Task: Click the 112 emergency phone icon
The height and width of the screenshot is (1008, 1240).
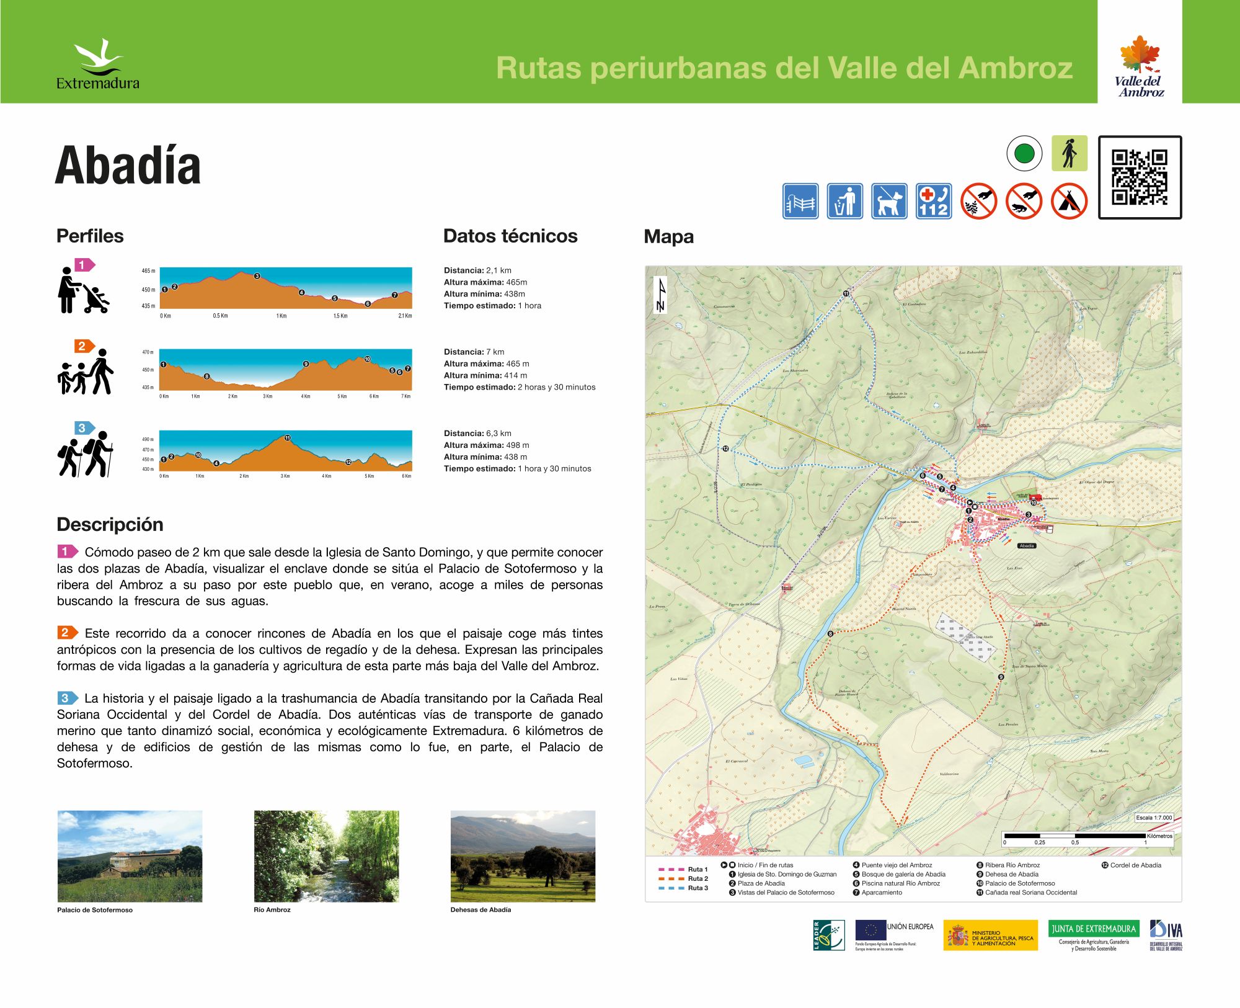Action: click(x=934, y=201)
